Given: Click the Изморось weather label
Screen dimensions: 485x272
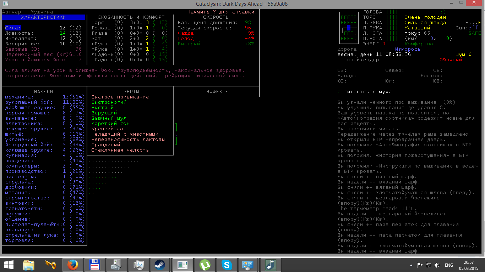Looking at the screenshot, I should (408, 49).
